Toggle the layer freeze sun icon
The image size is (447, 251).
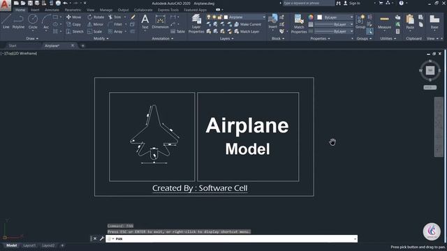pos(214,17)
